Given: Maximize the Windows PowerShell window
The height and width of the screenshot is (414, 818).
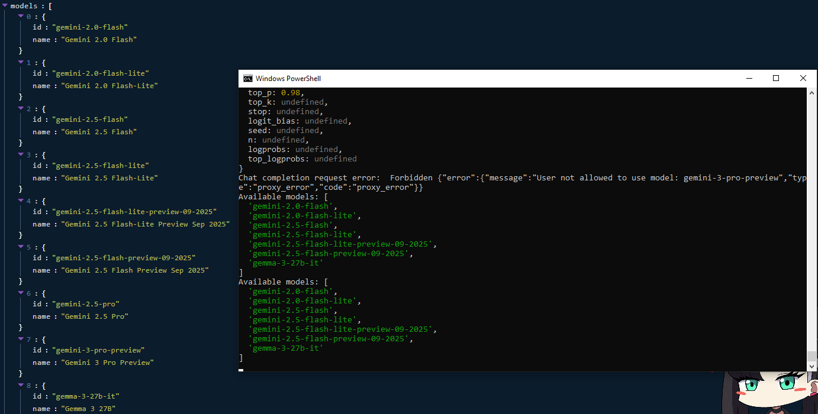Looking at the screenshot, I should pos(776,79).
